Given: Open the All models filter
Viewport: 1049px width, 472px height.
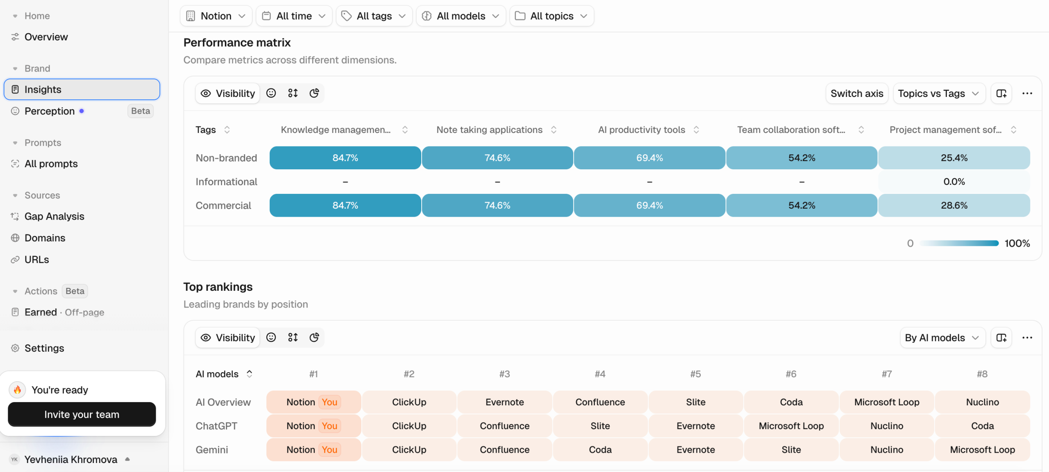Looking at the screenshot, I should 461,16.
